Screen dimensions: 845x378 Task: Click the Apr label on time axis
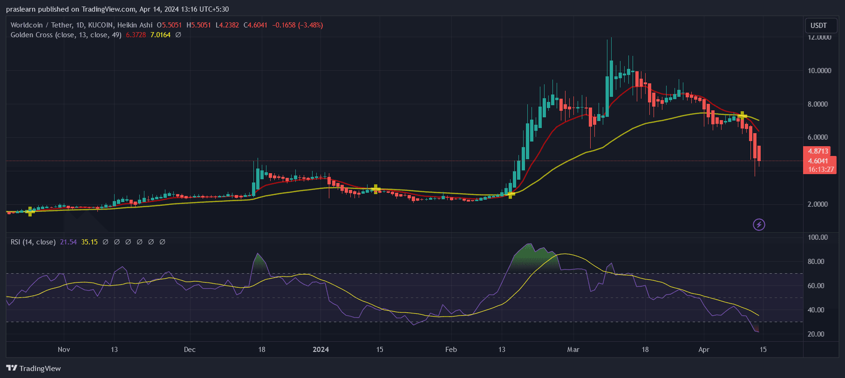[704, 350]
